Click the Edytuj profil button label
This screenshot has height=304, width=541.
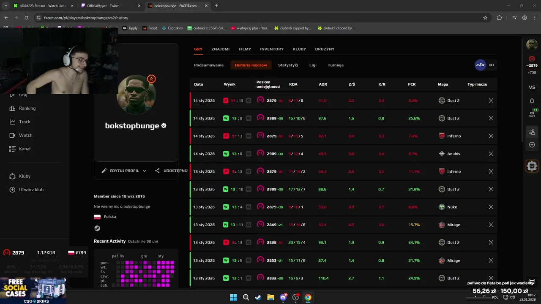(x=124, y=171)
